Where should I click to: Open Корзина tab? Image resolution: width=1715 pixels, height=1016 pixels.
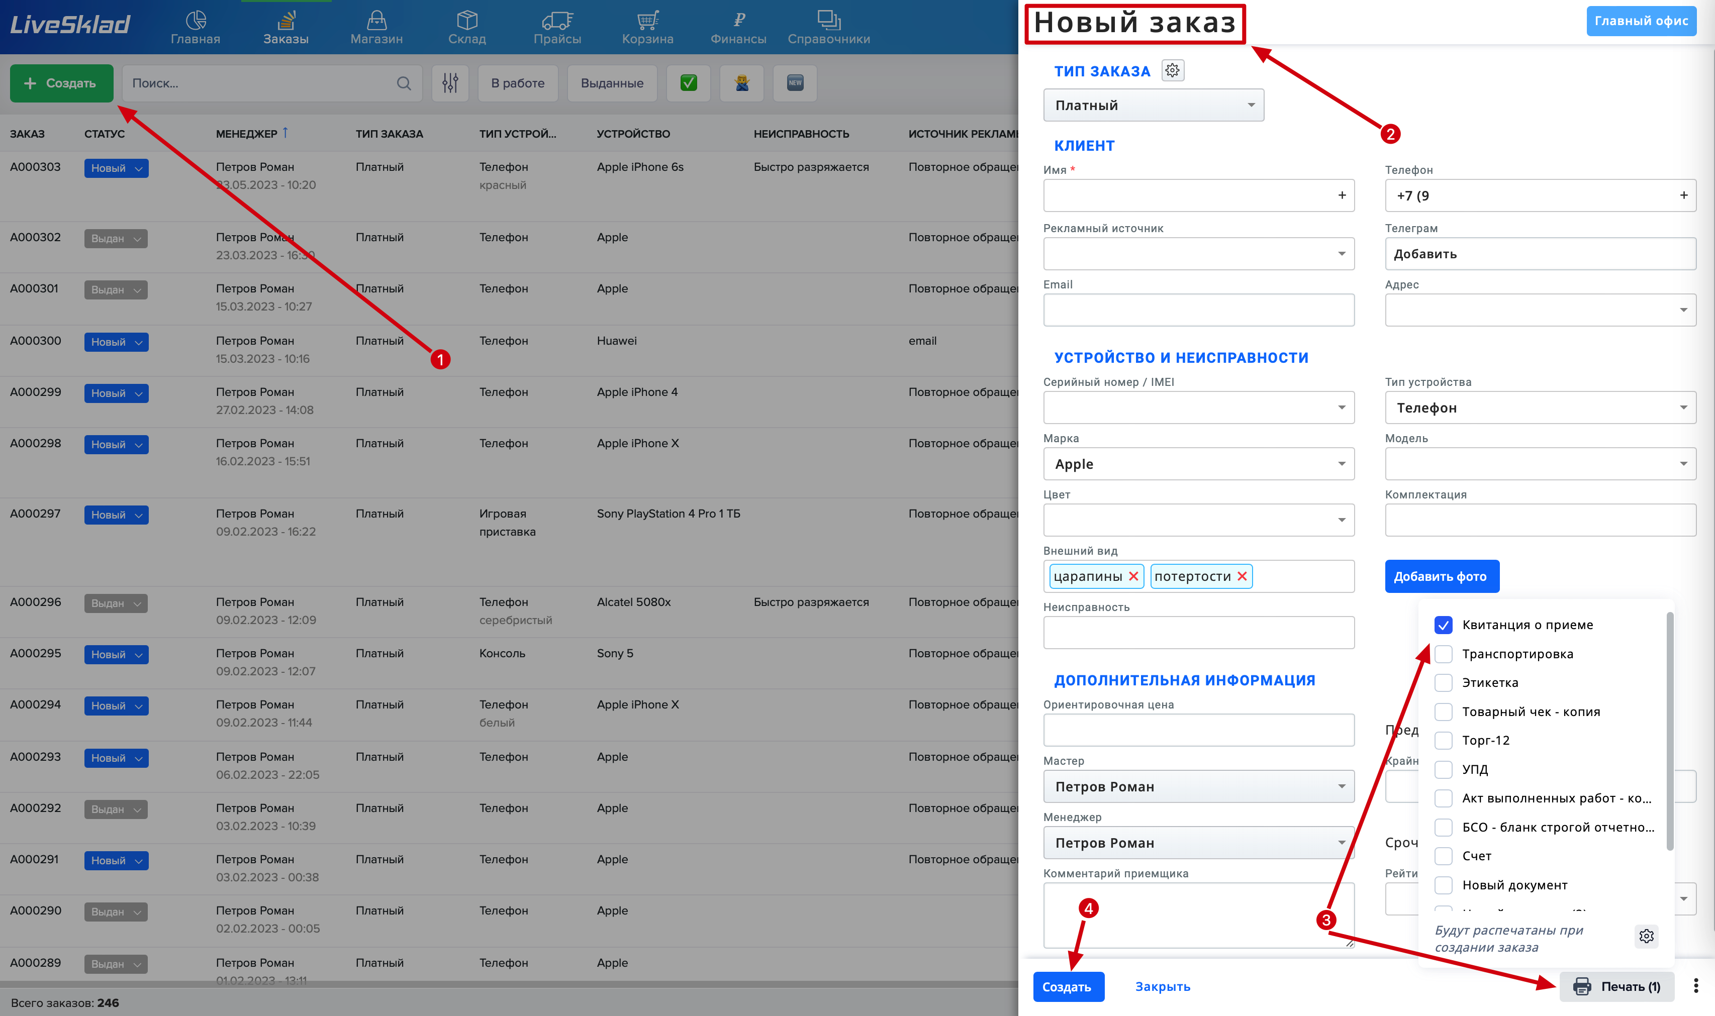647,28
